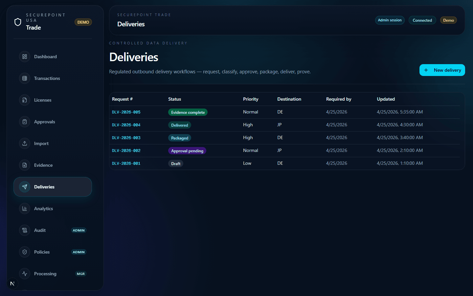The image size is (473, 296).
Task: Click the MGR tag beside Processing
Action: pyautogui.click(x=81, y=274)
